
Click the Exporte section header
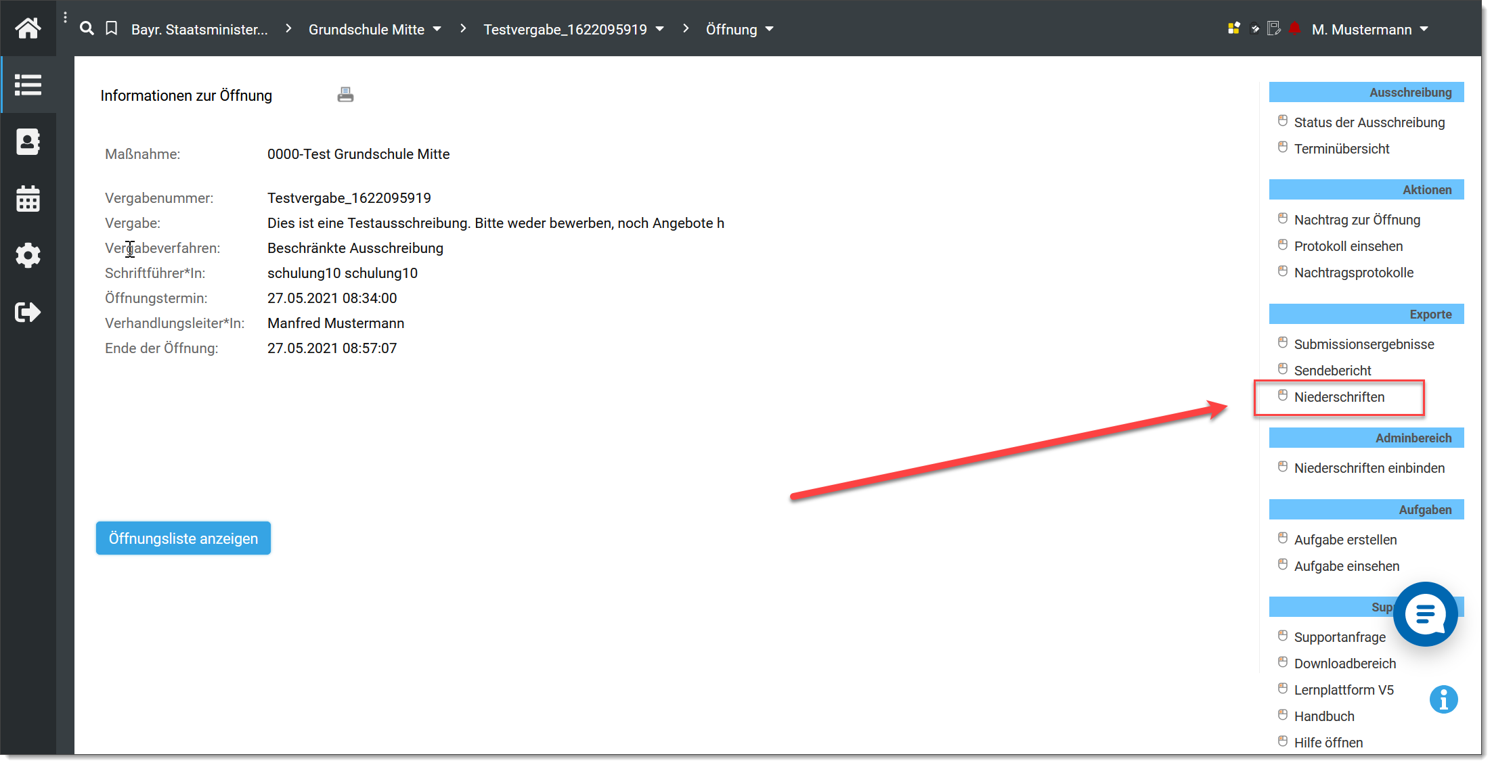pyautogui.click(x=1366, y=315)
